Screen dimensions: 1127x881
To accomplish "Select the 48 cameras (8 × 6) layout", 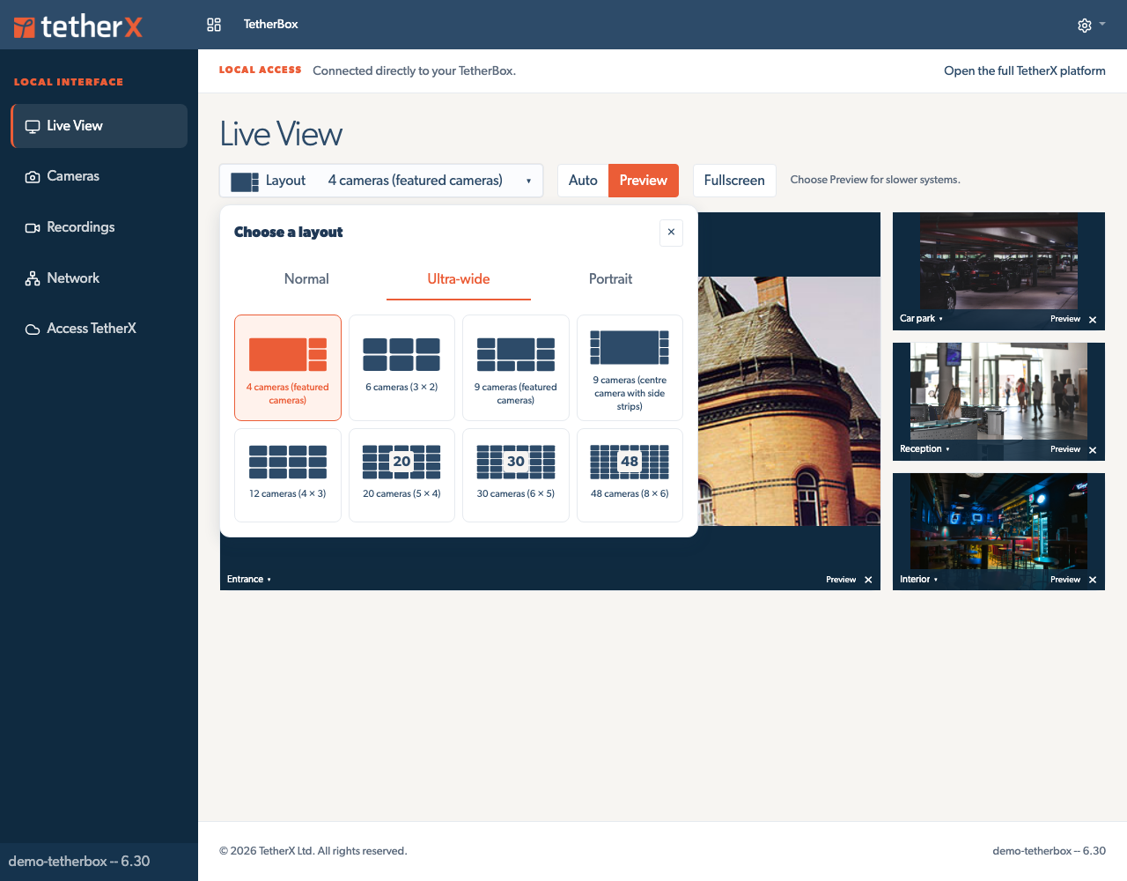I will tap(630, 476).
